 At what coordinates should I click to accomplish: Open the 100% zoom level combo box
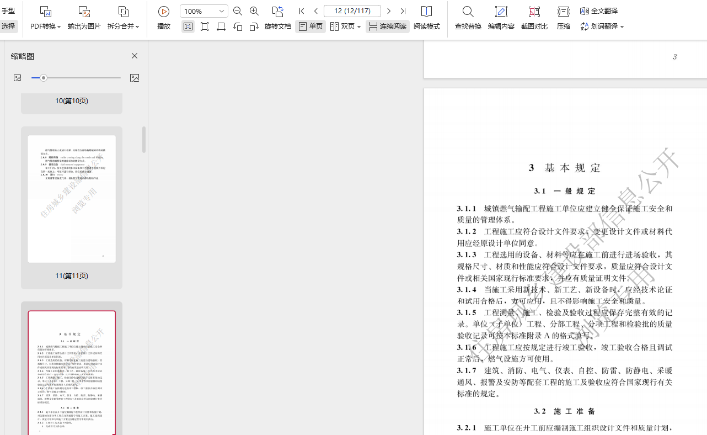point(203,11)
